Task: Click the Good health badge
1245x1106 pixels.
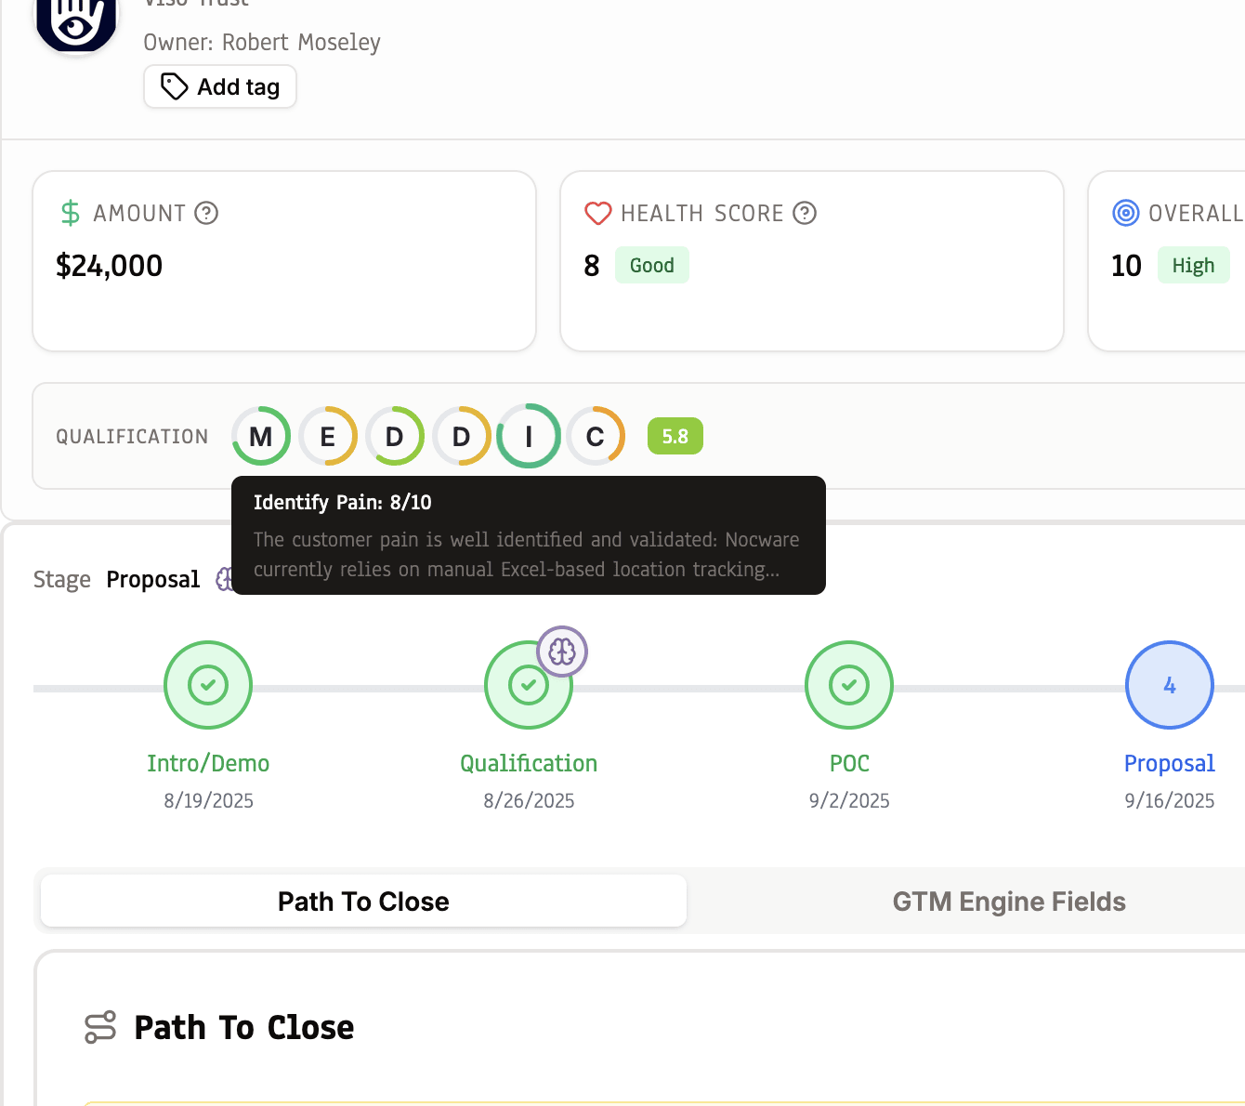Action: 652,265
